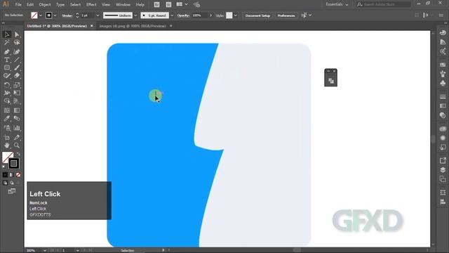Set paint mode to Gradient

coord(12,175)
